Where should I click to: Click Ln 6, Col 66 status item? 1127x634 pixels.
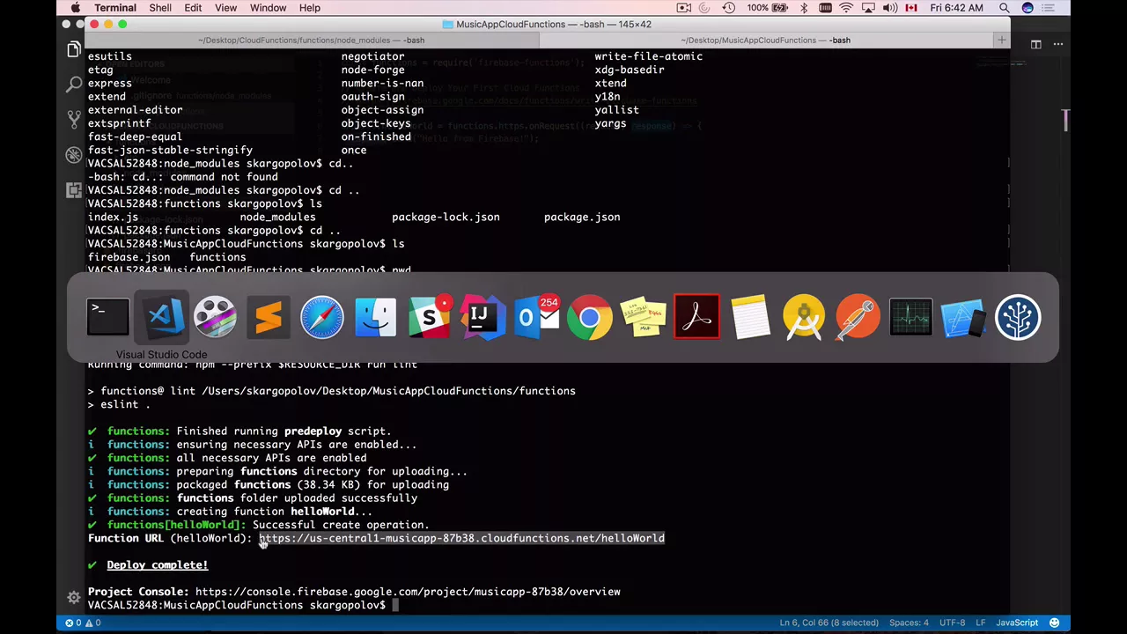tap(828, 623)
